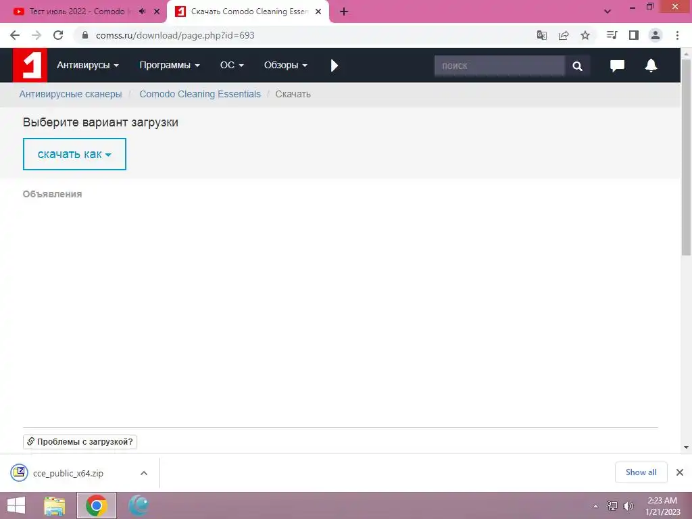Open the Chrome three-dot menu
The height and width of the screenshot is (519, 692).
click(677, 35)
